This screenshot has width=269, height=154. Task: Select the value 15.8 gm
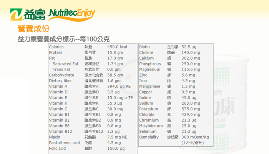coord(115,52)
